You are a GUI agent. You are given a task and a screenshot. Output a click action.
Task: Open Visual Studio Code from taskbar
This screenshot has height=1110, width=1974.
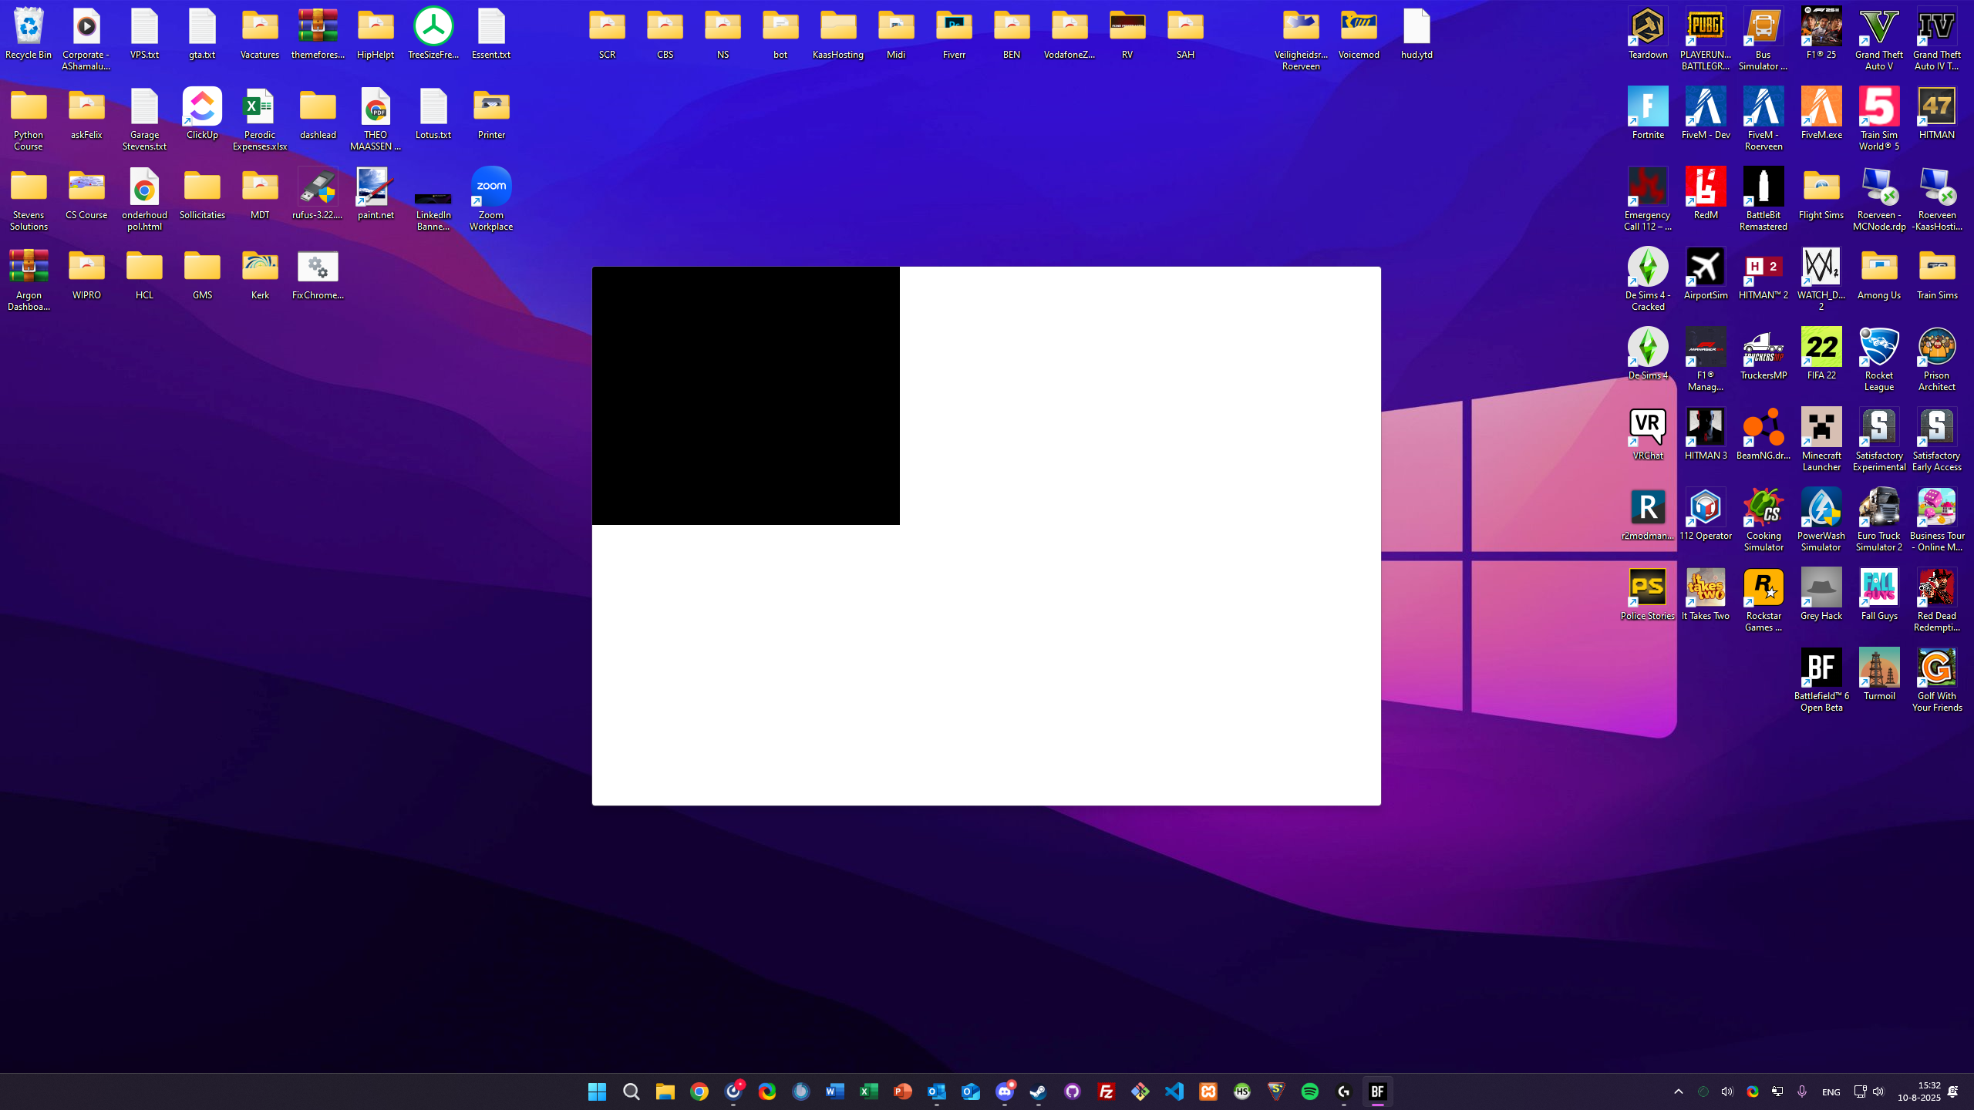(x=1174, y=1091)
